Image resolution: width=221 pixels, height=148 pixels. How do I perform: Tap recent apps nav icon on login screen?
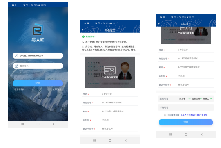pyautogui.click(x=22, y=124)
